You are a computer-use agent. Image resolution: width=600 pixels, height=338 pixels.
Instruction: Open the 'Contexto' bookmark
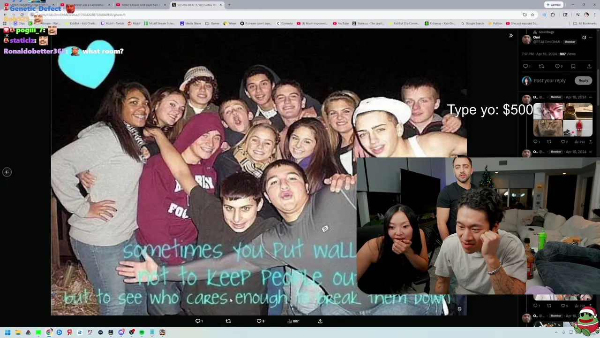pos(285,23)
